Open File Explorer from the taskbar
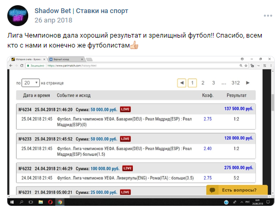Viewport: 279px width, 211px height. point(41,202)
